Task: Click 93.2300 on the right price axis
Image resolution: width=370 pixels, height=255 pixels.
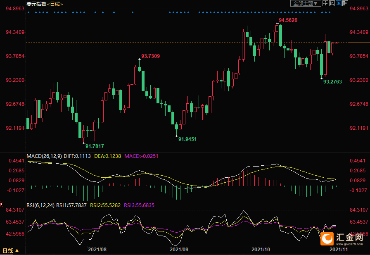Action: click(359, 80)
